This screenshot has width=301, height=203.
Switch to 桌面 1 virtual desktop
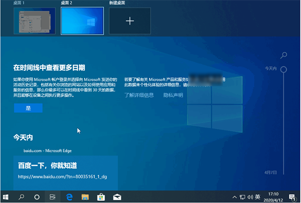(34, 21)
